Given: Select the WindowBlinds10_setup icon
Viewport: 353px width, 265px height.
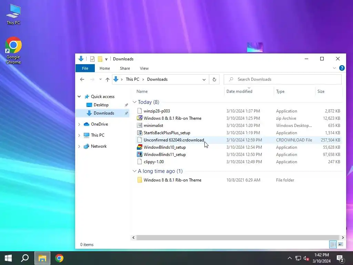Looking at the screenshot, I should pos(140,147).
